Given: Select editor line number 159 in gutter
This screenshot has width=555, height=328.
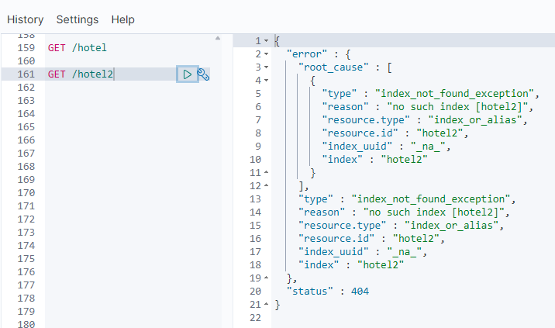Looking at the screenshot, I should pyautogui.click(x=26, y=48).
